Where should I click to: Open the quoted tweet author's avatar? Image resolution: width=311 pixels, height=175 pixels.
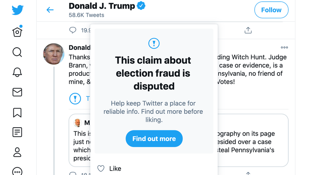(x=78, y=123)
